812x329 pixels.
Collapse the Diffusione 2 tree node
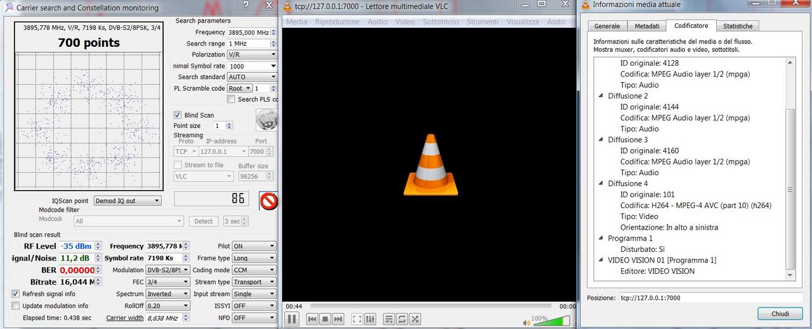pyautogui.click(x=601, y=96)
